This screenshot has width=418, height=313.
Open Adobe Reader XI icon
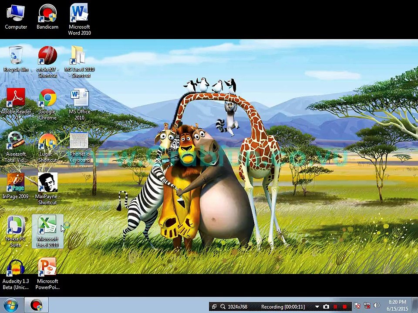[16, 104]
